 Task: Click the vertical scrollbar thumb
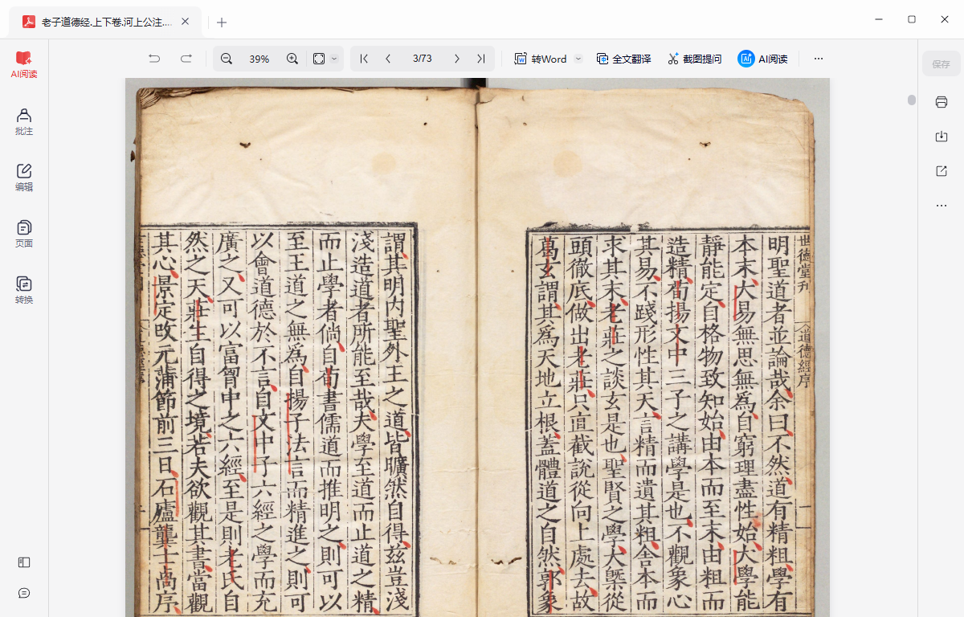click(912, 100)
